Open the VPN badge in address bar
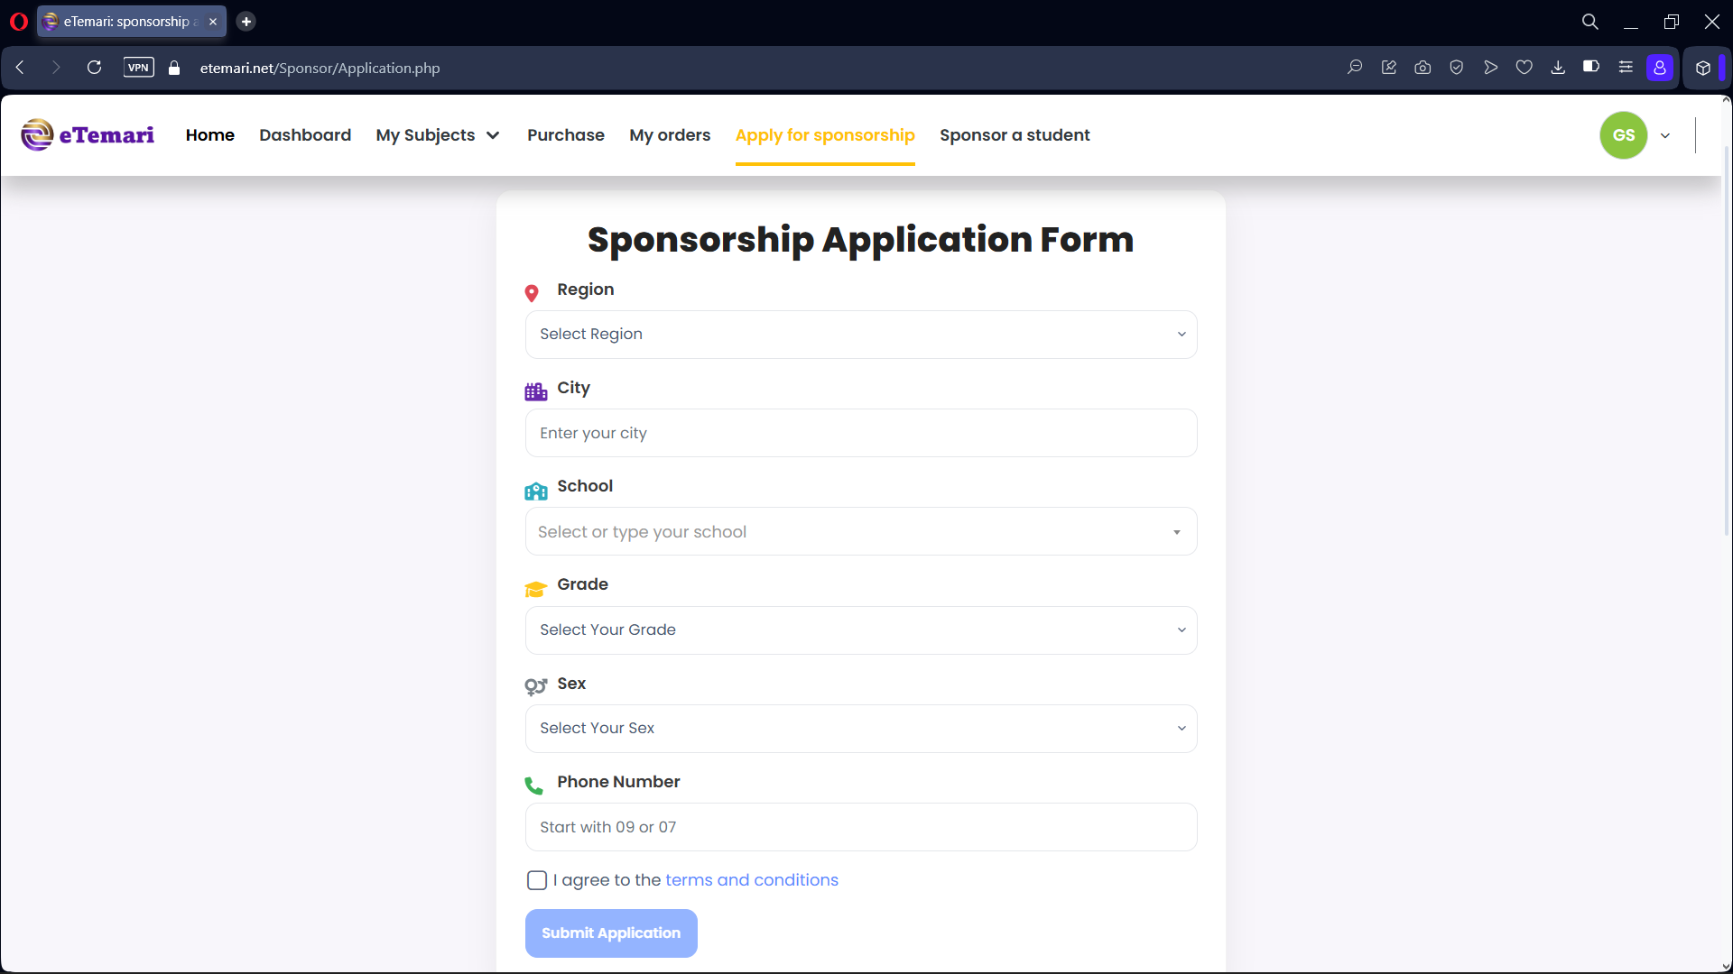Image resolution: width=1733 pixels, height=974 pixels. pyautogui.click(x=138, y=68)
